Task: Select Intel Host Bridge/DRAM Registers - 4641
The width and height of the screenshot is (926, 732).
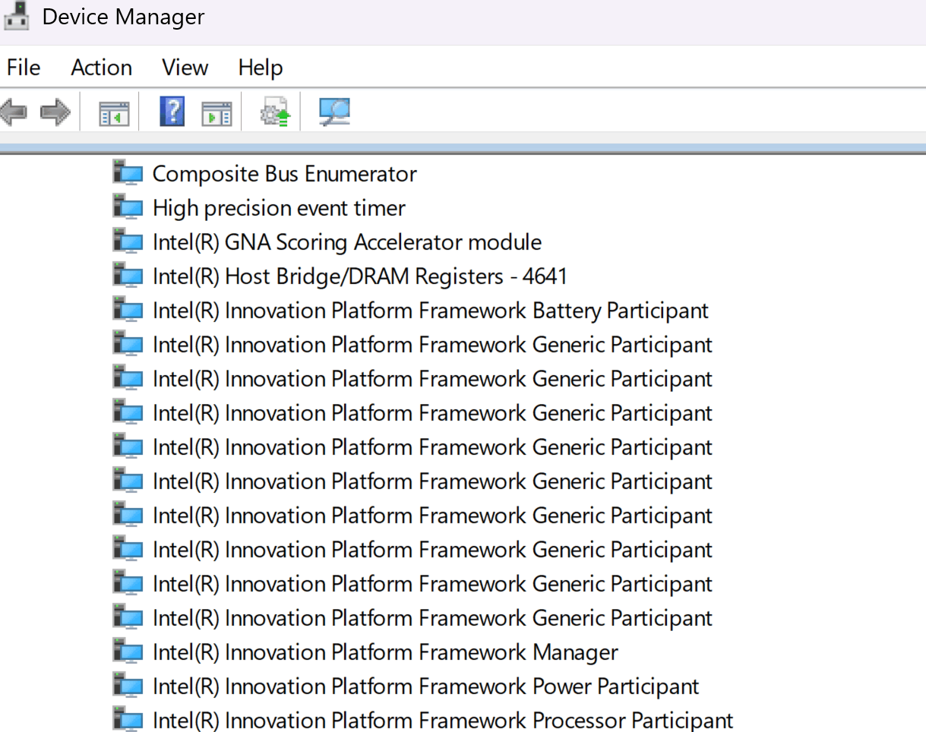Action: pos(359,276)
